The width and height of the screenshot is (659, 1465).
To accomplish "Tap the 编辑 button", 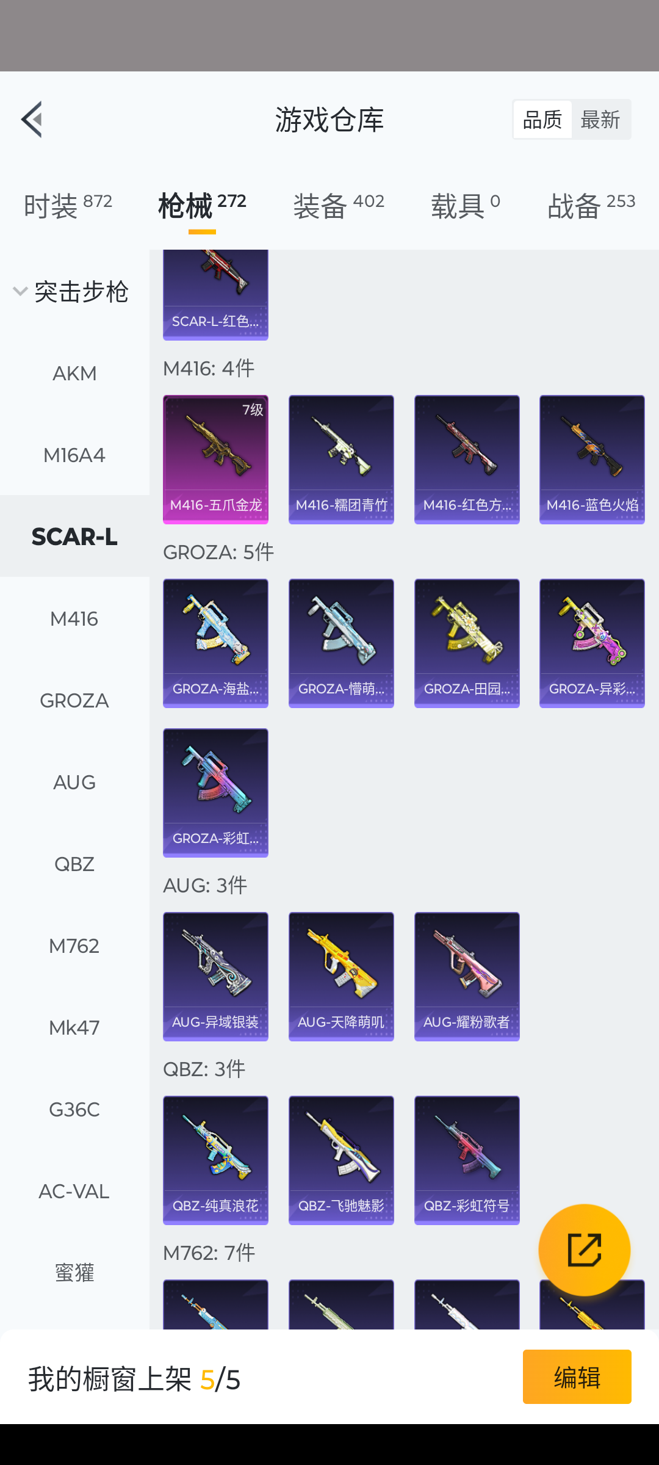I will click(x=577, y=1376).
